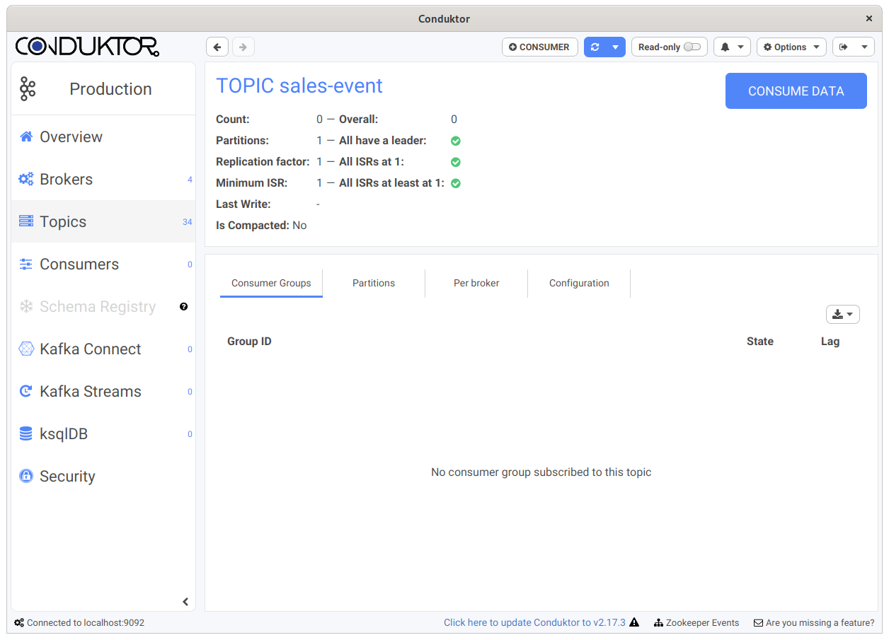Screen dimensions: 889x640
Task: Open Kafka Connect in the sidebar
Action: [x=103, y=349]
